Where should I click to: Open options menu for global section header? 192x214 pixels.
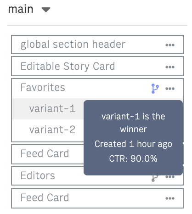[170, 45]
